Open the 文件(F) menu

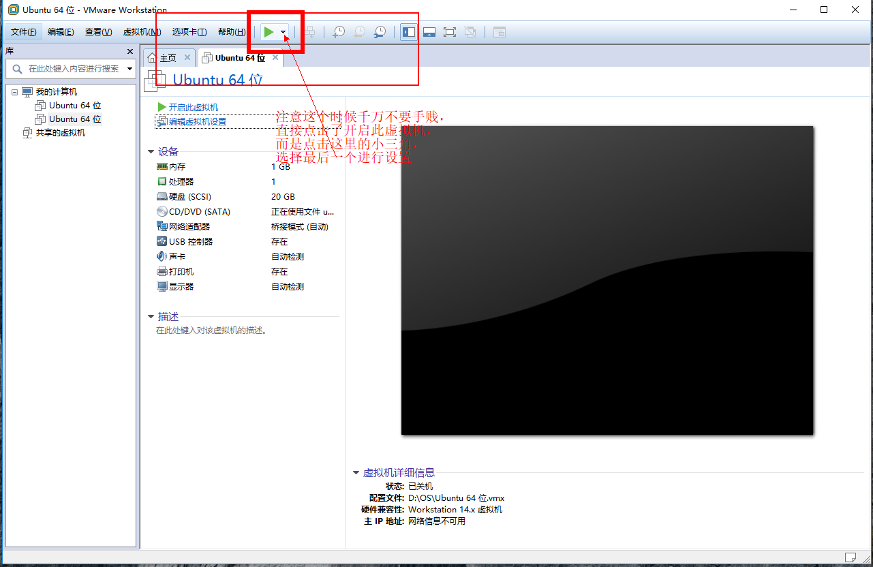tap(24, 32)
